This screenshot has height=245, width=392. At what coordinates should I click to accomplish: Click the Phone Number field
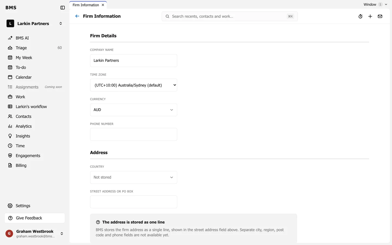(134, 134)
